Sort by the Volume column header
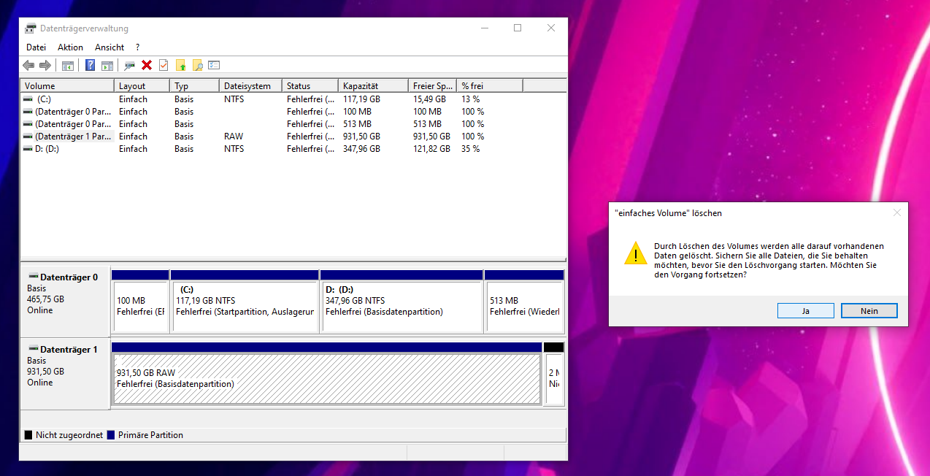Image resolution: width=930 pixels, height=476 pixels. coord(67,86)
